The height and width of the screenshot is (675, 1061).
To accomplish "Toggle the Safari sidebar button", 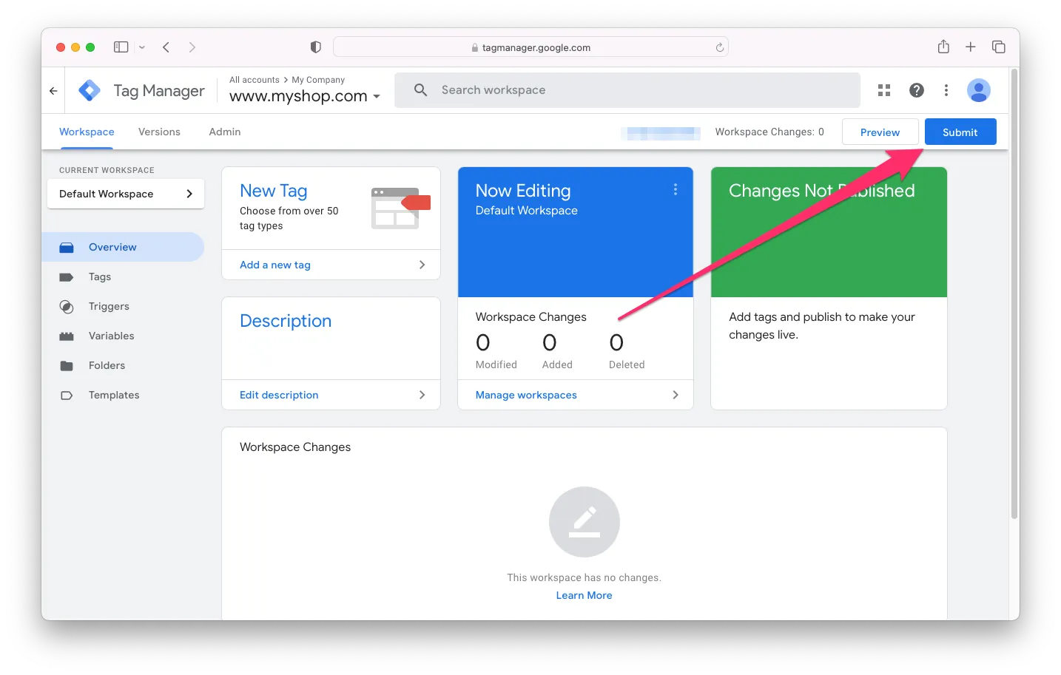I will [x=121, y=47].
